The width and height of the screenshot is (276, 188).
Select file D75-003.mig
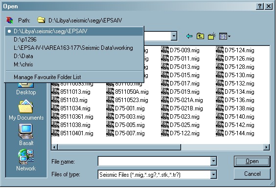tap(125, 117)
